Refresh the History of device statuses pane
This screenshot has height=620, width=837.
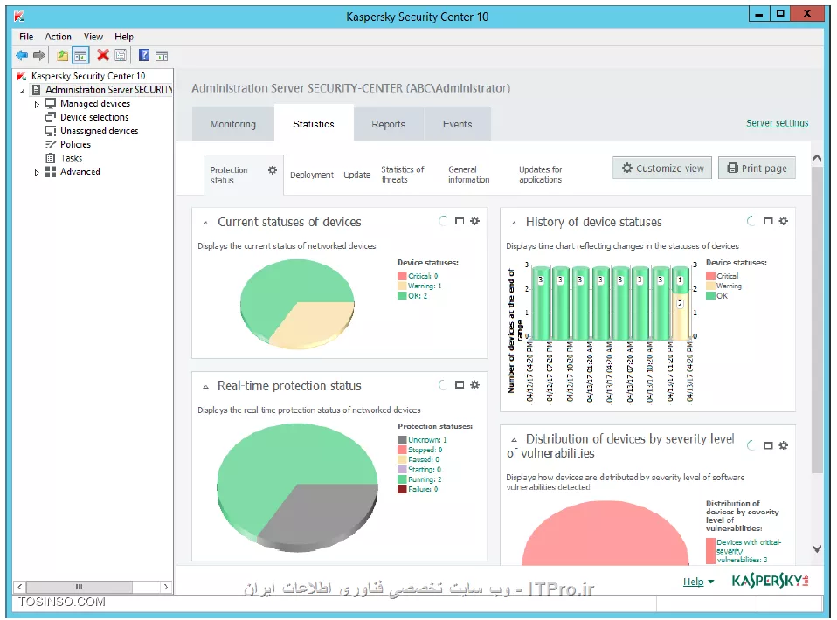tap(751, 221)
